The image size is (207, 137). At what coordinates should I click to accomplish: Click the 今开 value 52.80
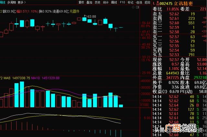pyautogui.click(x=202, y=60)
